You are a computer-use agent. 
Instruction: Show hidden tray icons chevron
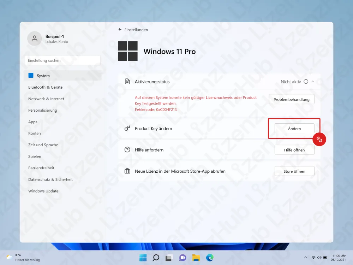tap(305, 257)
